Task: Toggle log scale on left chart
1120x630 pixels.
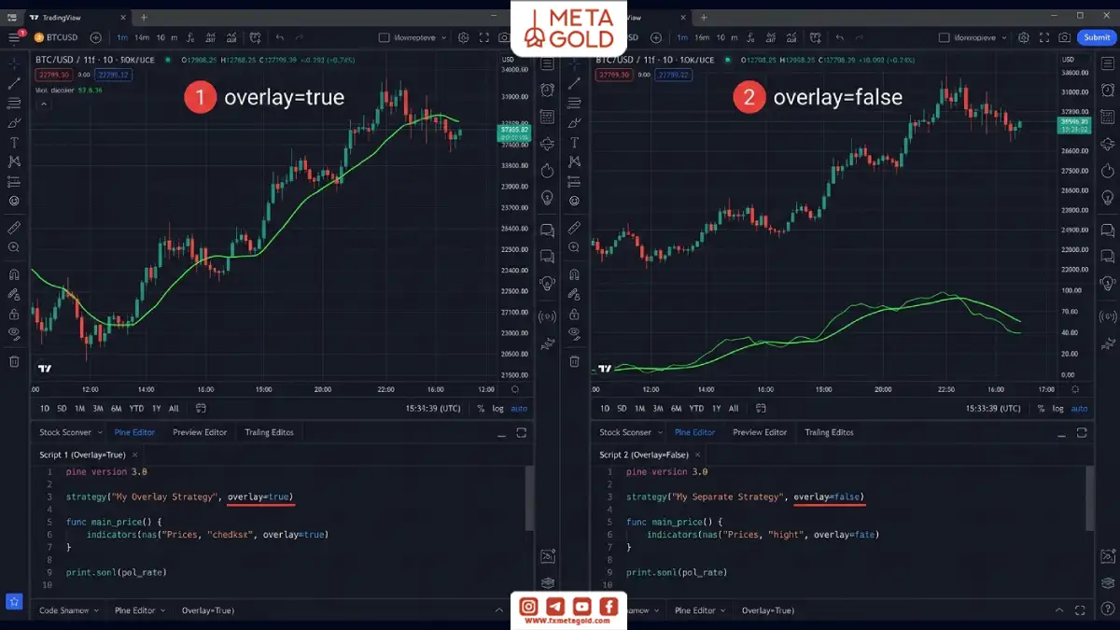Action: (497, 408)
